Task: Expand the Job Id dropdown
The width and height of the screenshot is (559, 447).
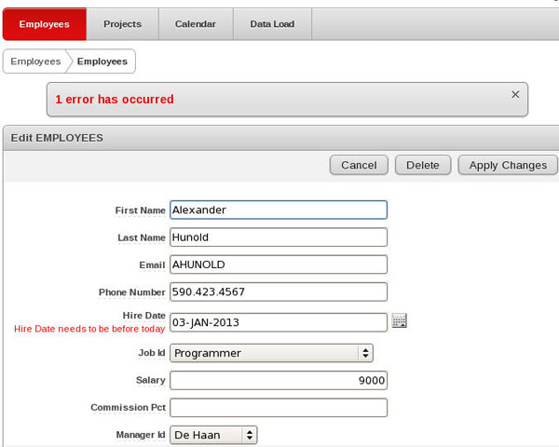Action: coord(271,353)
